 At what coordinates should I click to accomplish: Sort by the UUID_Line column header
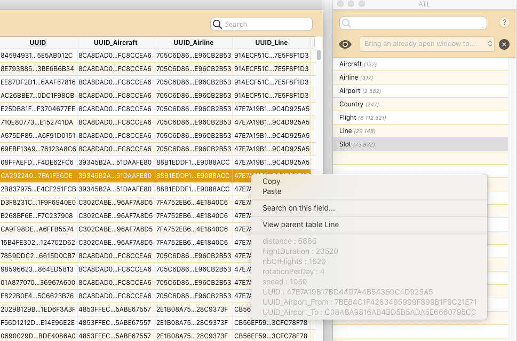(x=272, y=43)
